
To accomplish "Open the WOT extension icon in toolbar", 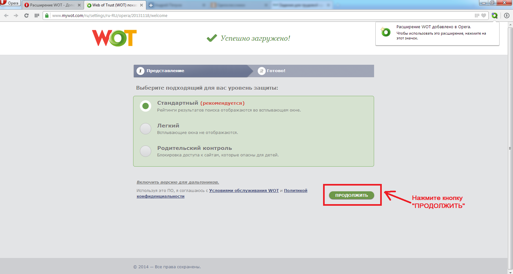I will click(x=495, y=15).
